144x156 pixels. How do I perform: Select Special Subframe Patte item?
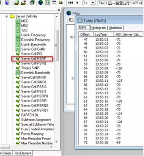(x=37, y=124)
